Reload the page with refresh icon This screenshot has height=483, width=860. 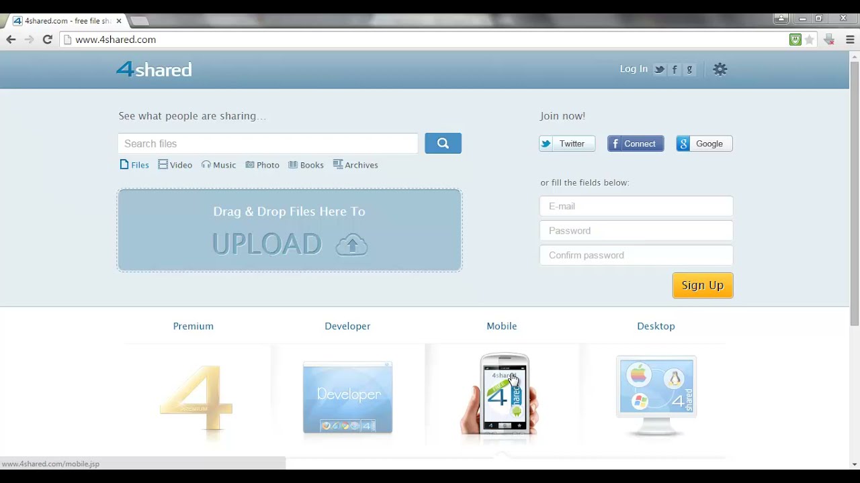point(47,40)
